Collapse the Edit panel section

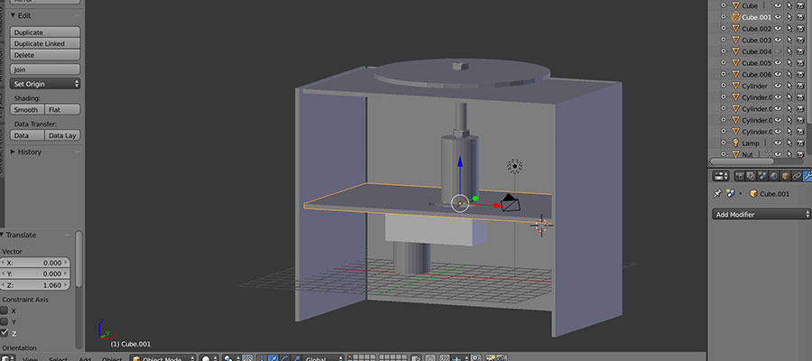13,15
